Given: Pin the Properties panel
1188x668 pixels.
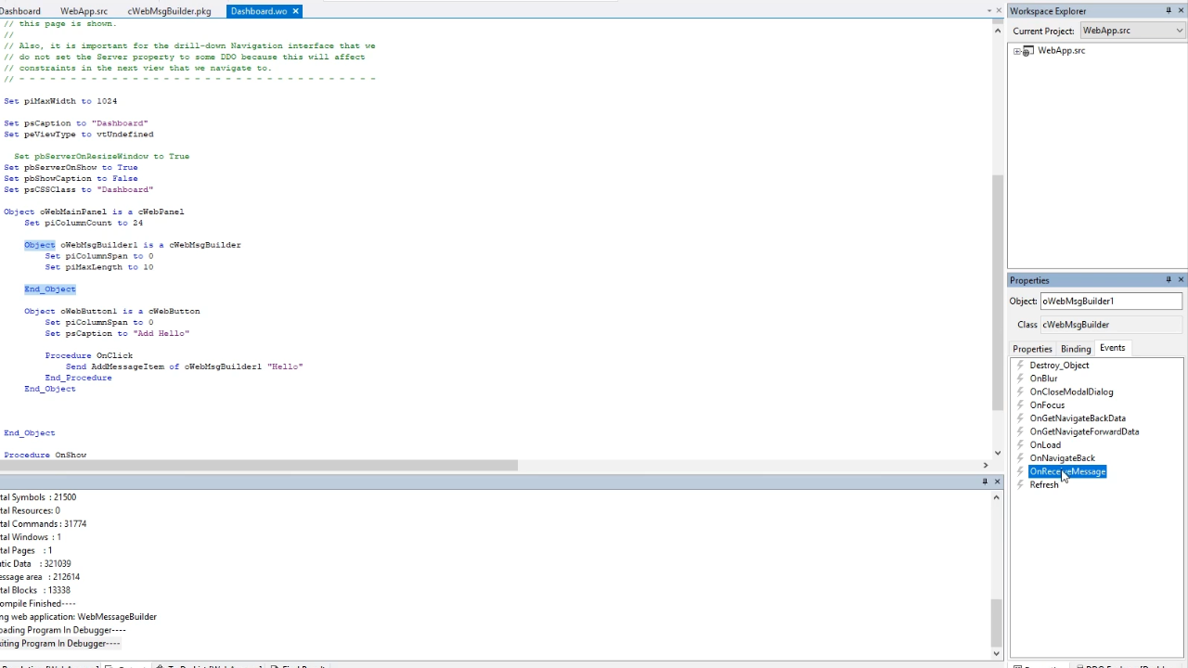Looking at the screenshot, I should pos(1169,280).
